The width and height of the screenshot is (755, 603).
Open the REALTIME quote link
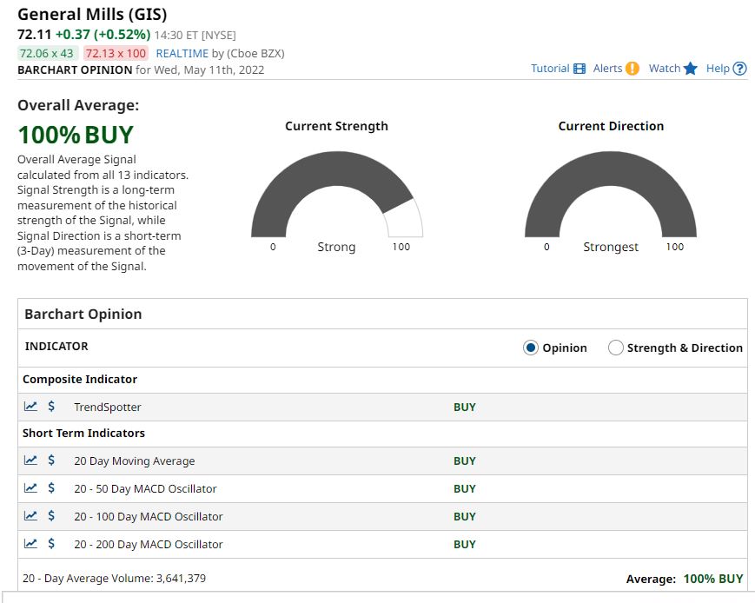tap(182, 53)
